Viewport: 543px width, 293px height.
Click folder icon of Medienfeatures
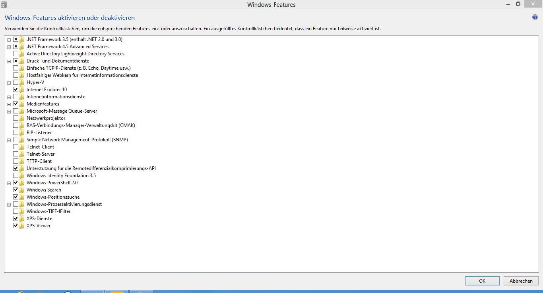21,104
